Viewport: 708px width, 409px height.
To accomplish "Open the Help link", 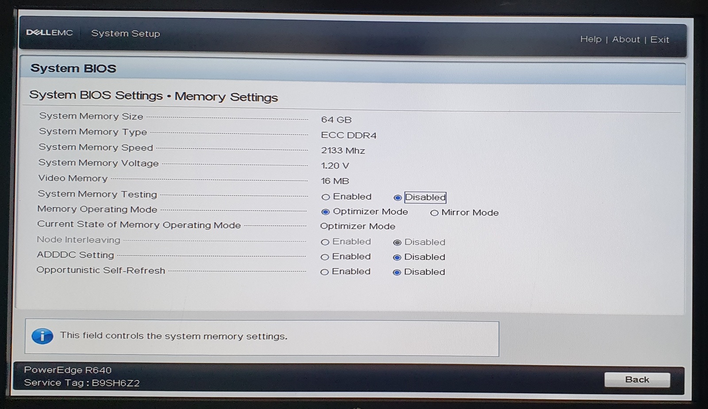I will (591, 39).
